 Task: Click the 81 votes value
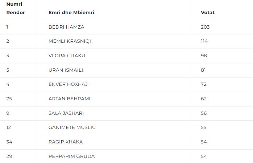tap(203, 70)
